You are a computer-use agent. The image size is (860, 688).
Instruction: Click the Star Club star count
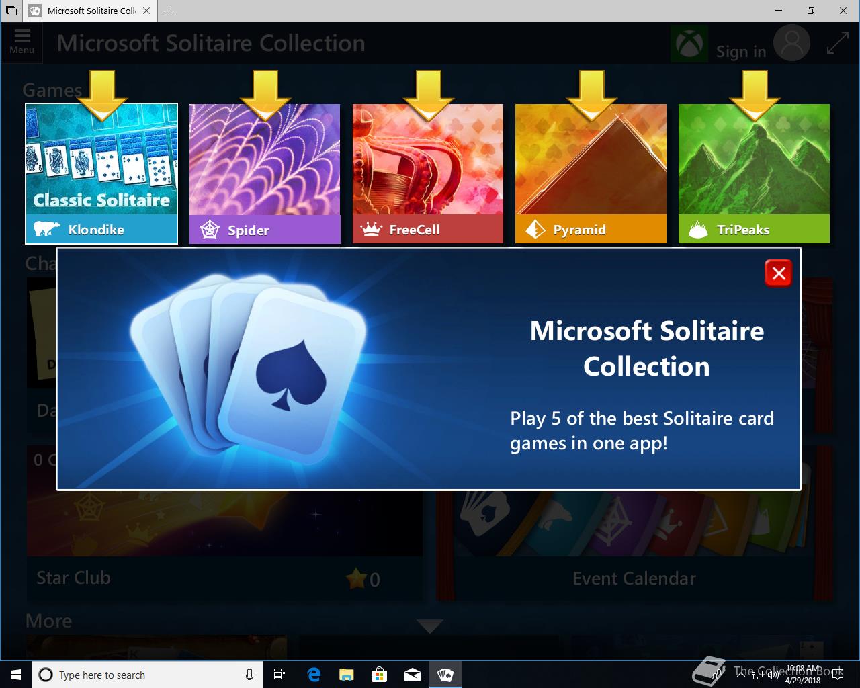pyautogui.click(x=363, y=578)
